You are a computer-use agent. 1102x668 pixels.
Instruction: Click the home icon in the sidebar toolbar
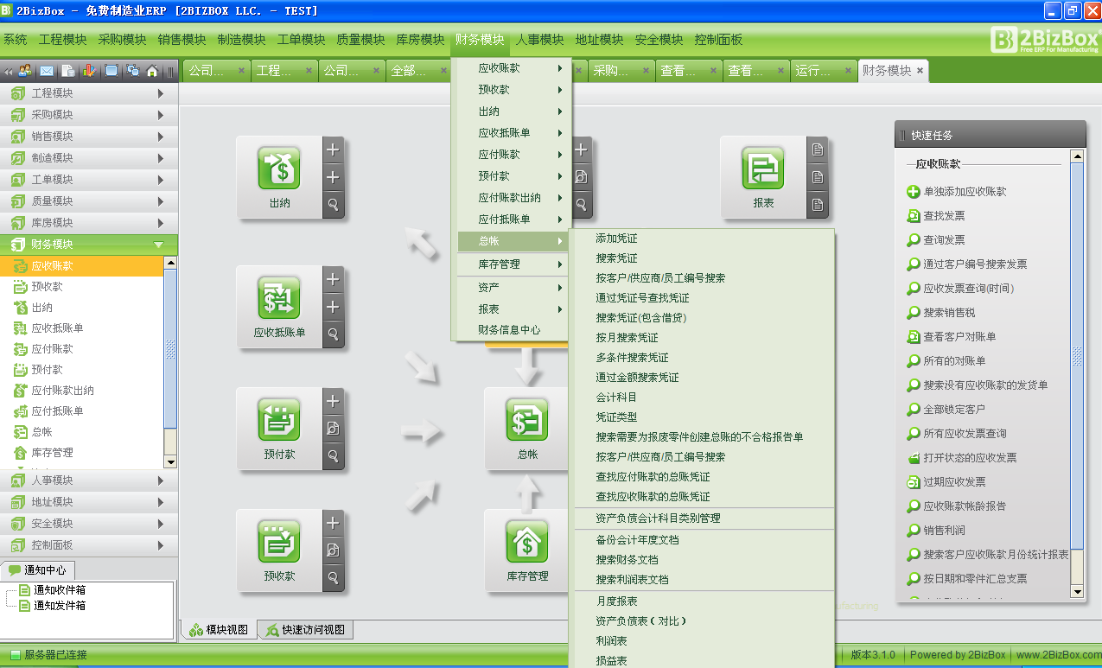point(152,71)
